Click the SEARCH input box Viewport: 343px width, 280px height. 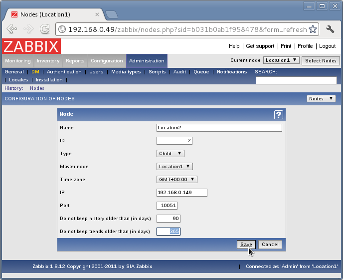click(296, 80)
